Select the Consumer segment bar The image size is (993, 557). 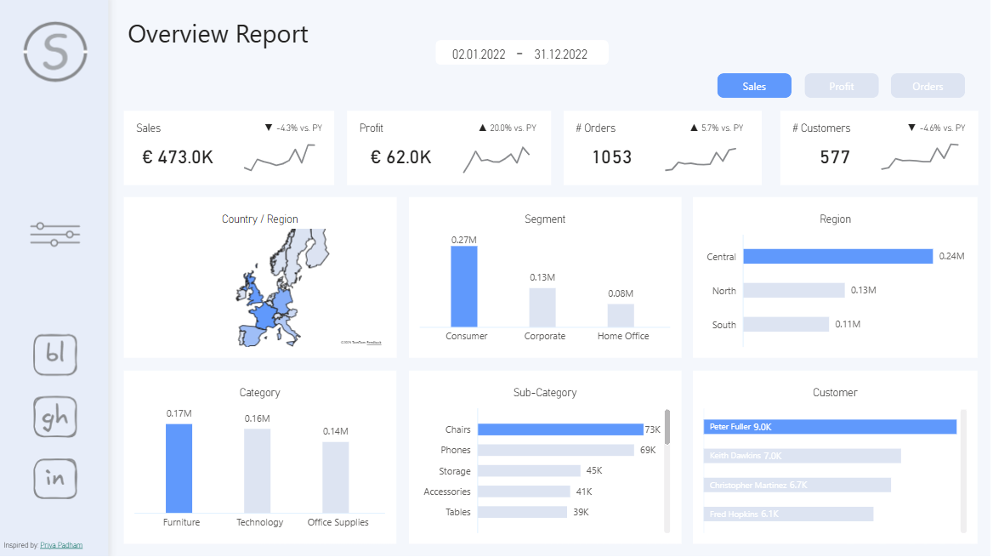click(x=464, y=287)
